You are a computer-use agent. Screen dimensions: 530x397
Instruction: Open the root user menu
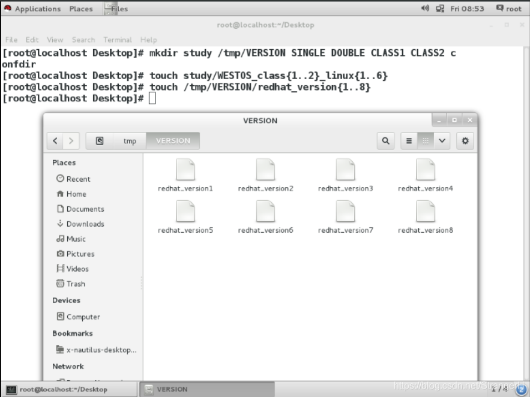click(x=509, y=9)
